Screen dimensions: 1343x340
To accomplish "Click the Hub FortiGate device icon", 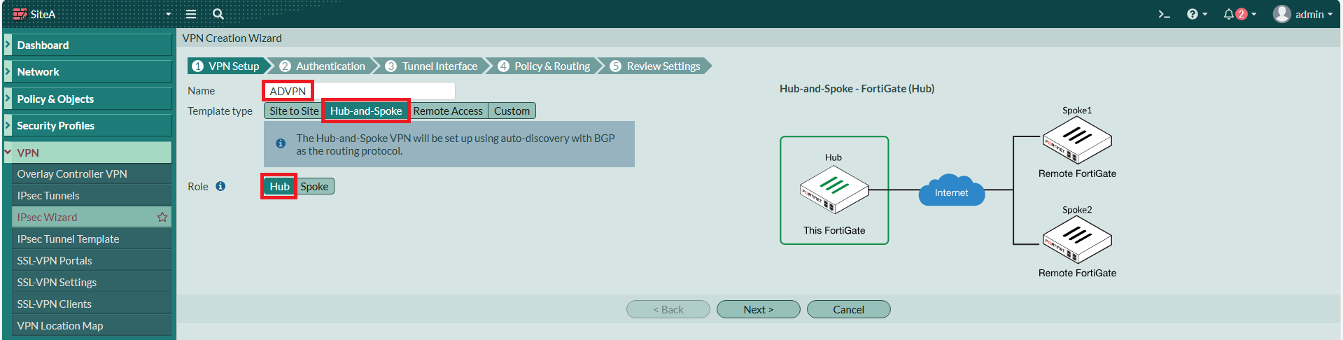I will click(x=834, y=190).
